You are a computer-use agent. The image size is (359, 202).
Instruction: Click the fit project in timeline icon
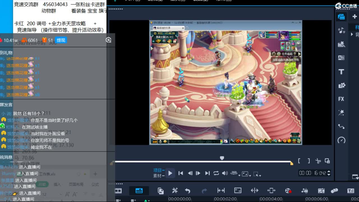click(x=221, y=191)
